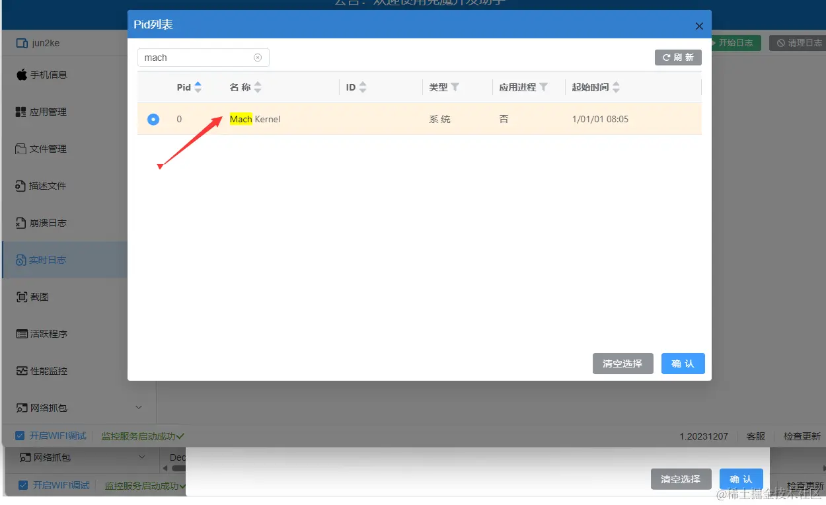
Task: Toggle 开启WIFI调试 checkbox beside version 1.20231207 bar
Action: pyautogui.click(x=20, y=436)
